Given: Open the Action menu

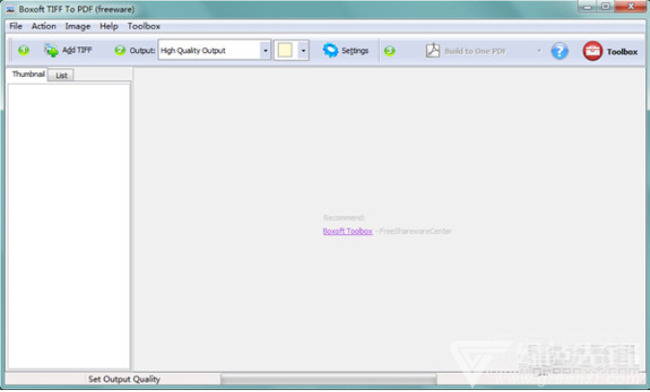Looking at the screenshot, I should pos(43,26).
